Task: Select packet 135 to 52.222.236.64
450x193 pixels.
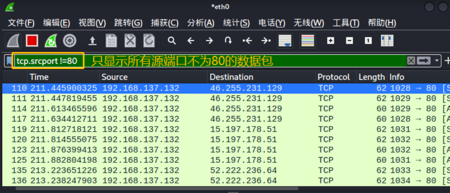Action: pos(226,171)
